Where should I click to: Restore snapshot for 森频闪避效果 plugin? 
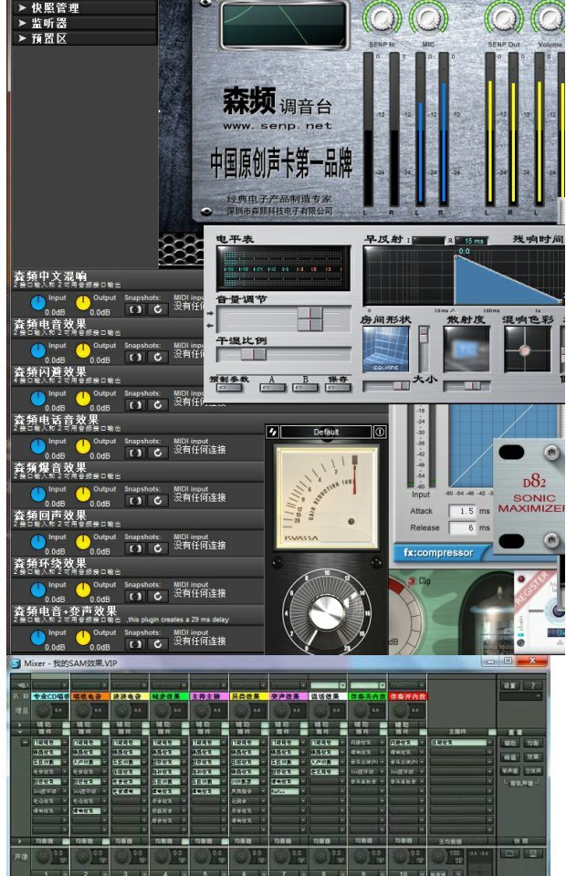[158, 405]
